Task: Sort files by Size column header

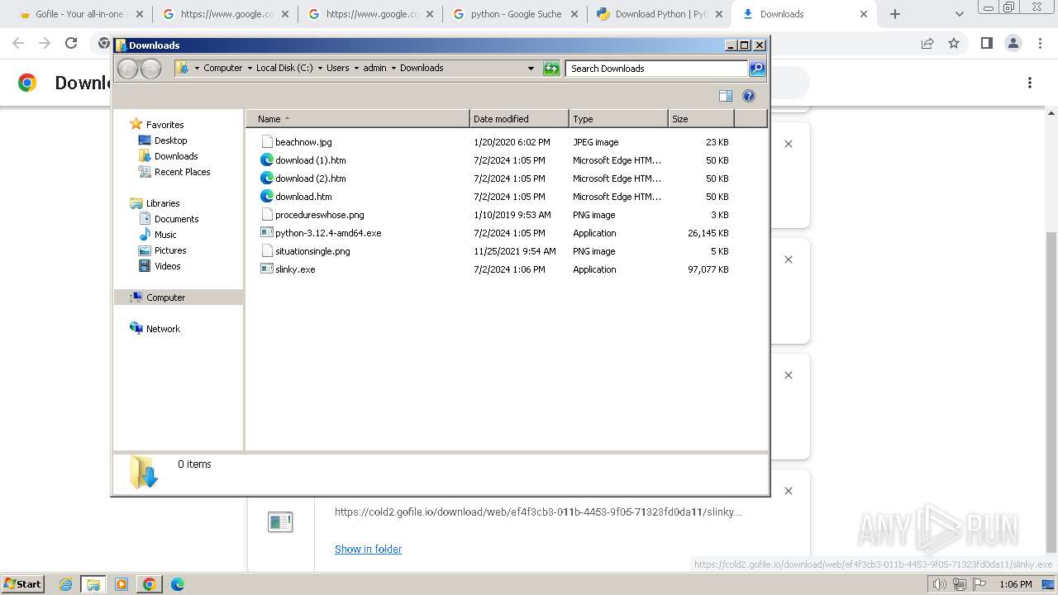Action: (x=701, y=119)
